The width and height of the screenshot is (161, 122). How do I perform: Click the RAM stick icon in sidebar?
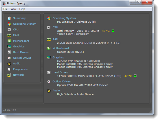coord(9,35)
